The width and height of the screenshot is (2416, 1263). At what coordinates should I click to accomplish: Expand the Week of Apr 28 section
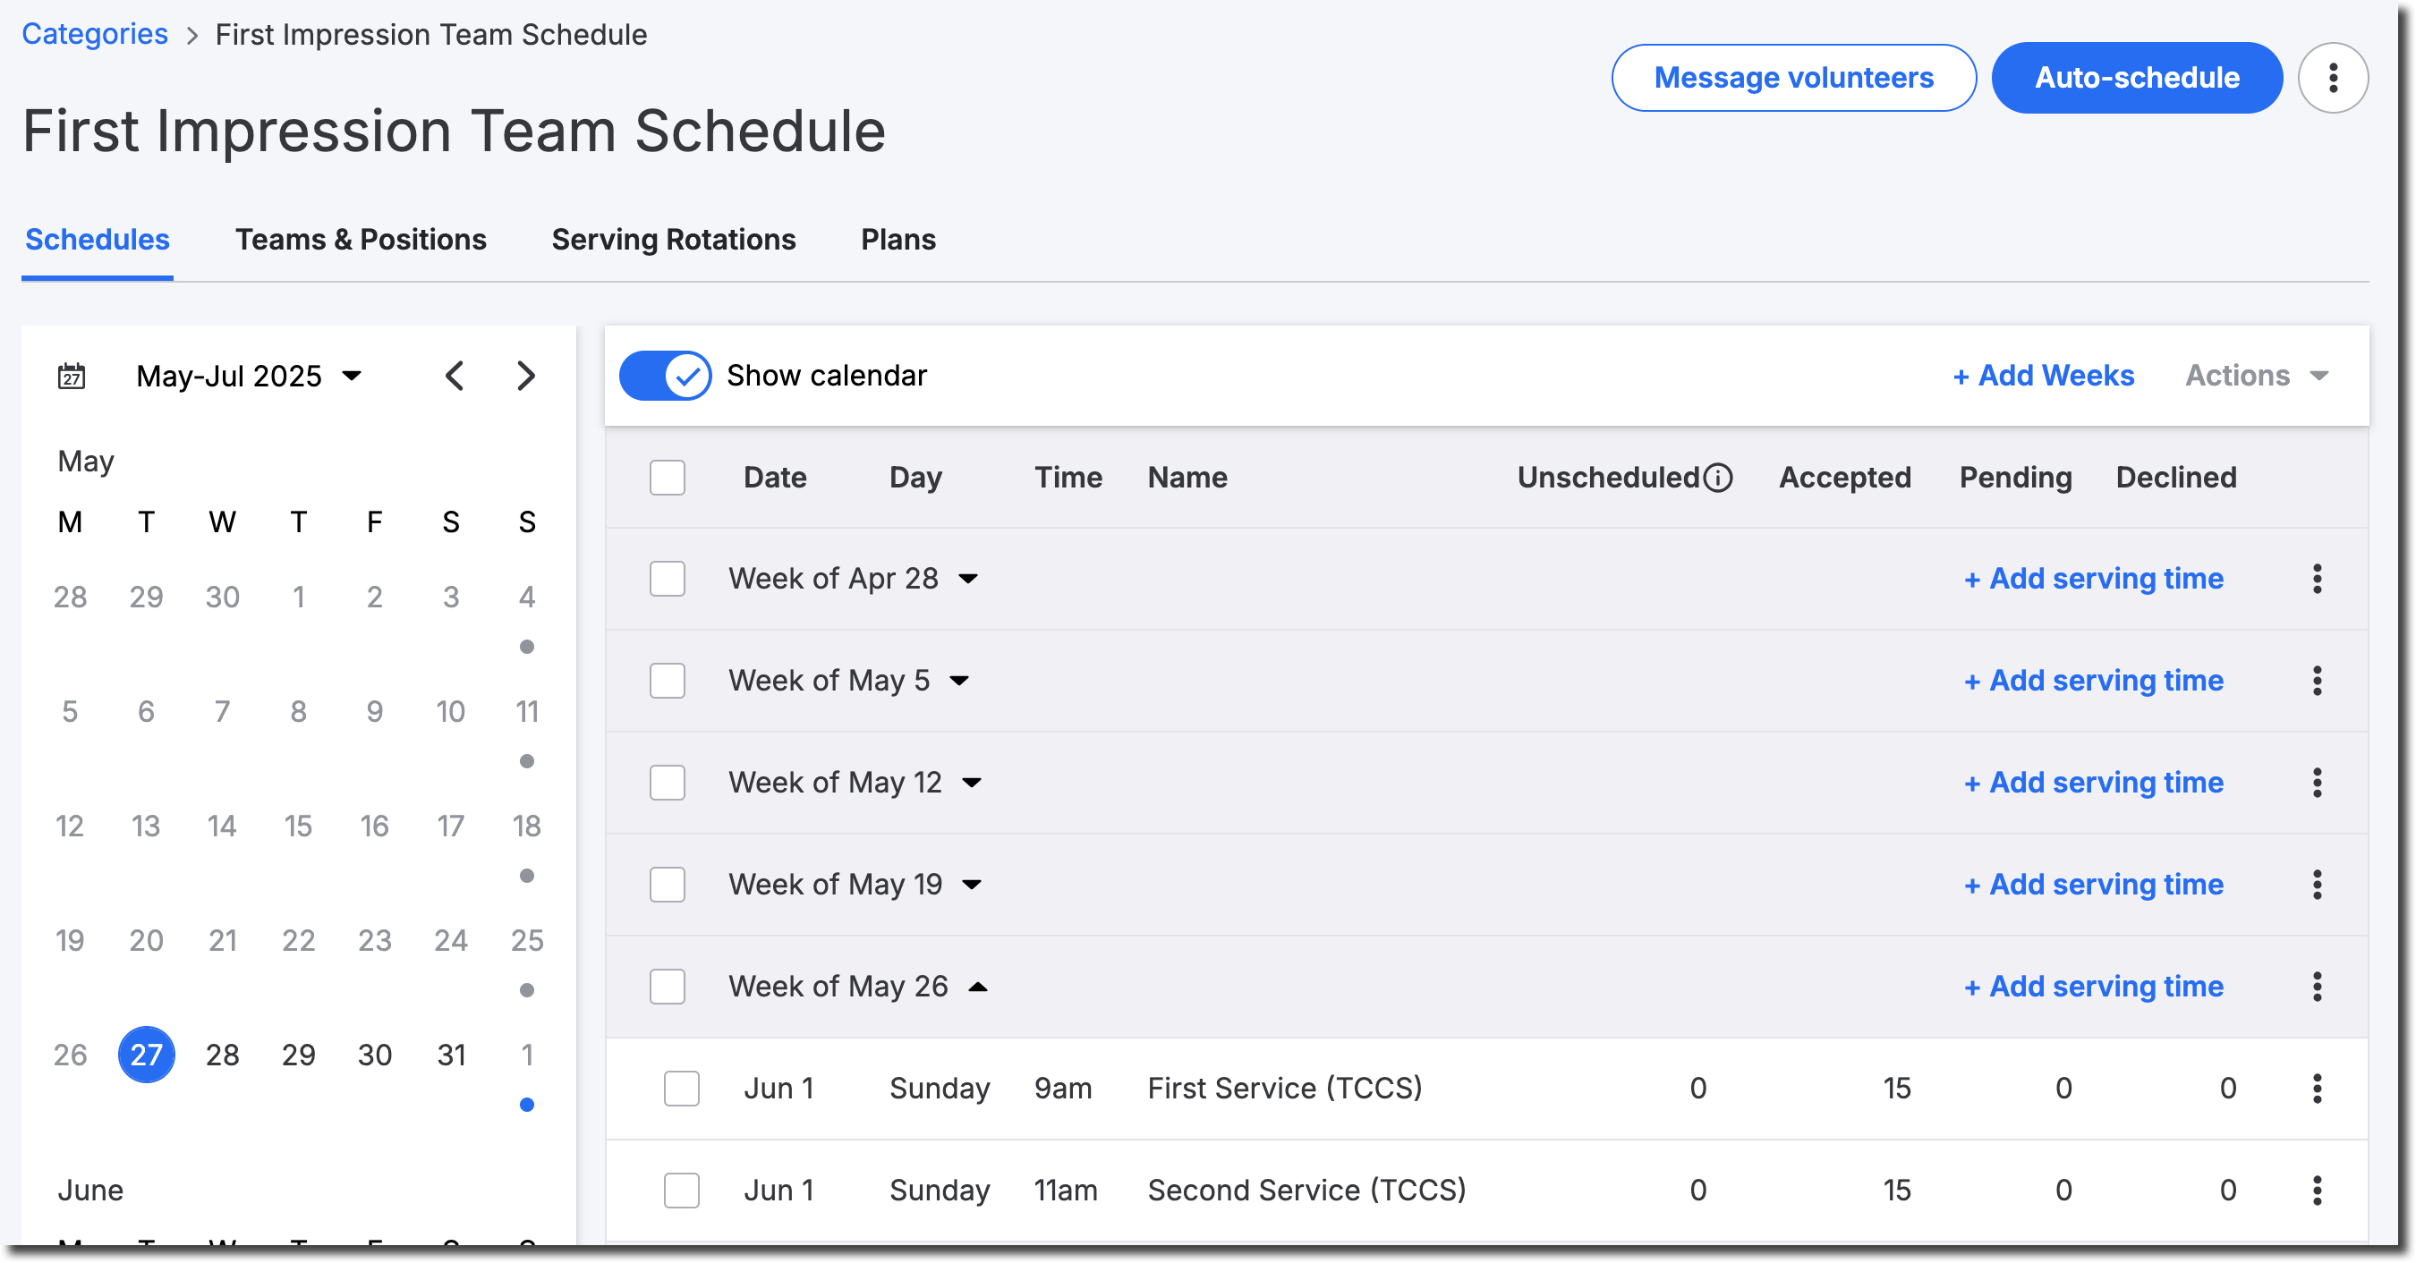tap(971, 579)
